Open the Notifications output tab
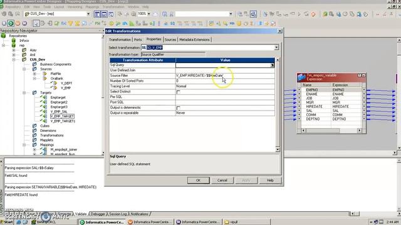Viewport: 401px width, 225px height. coord(140,214)
